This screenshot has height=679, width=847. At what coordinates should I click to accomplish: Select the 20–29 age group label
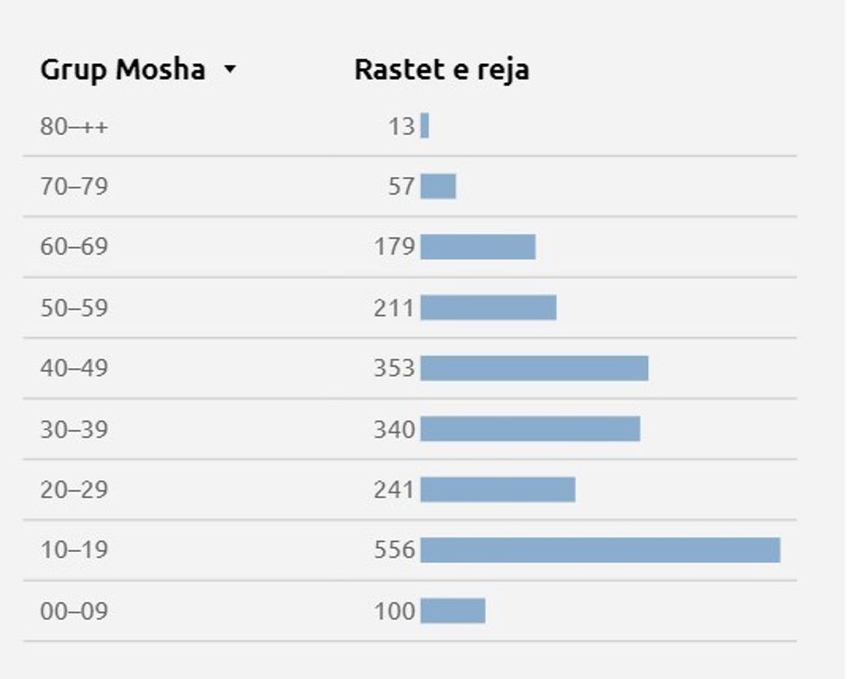74,490
